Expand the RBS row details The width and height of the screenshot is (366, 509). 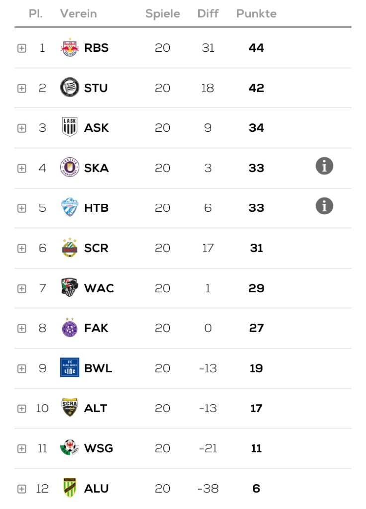[x=22, y=48]
